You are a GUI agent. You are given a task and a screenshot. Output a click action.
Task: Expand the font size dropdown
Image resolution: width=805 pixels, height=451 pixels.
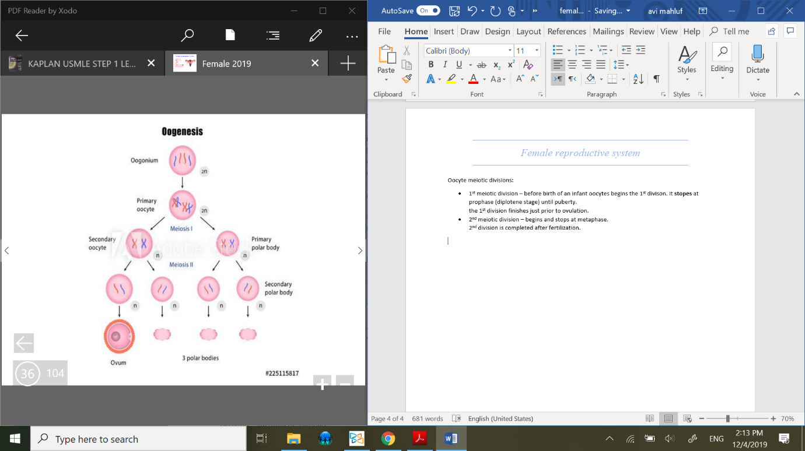tap(537, 51)
